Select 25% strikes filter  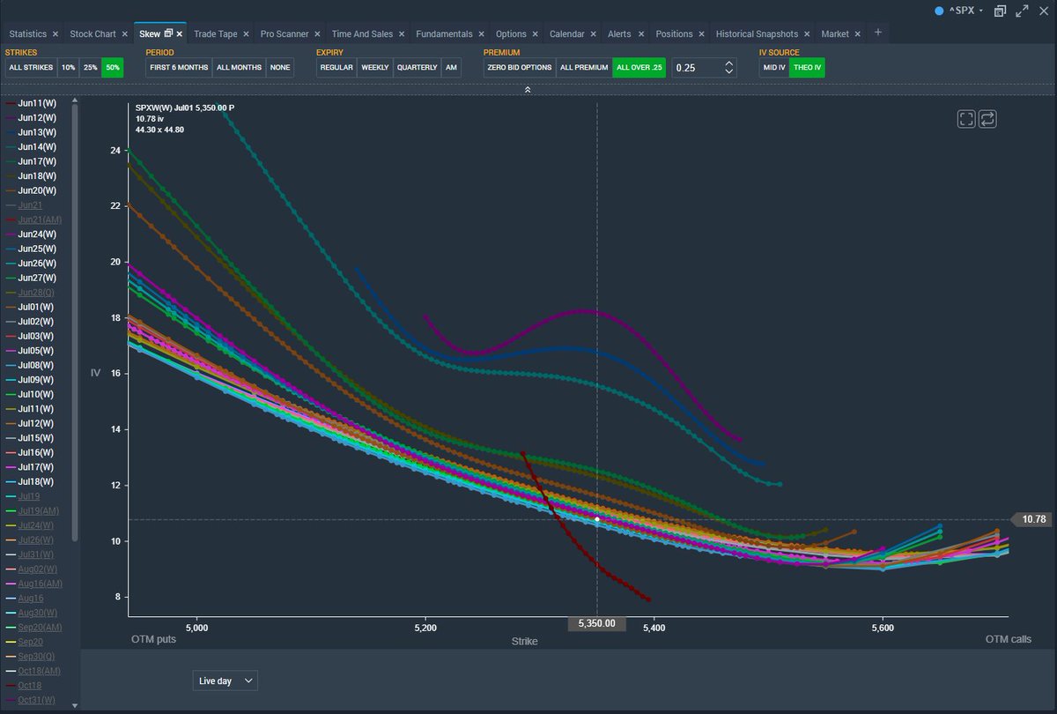90,68
